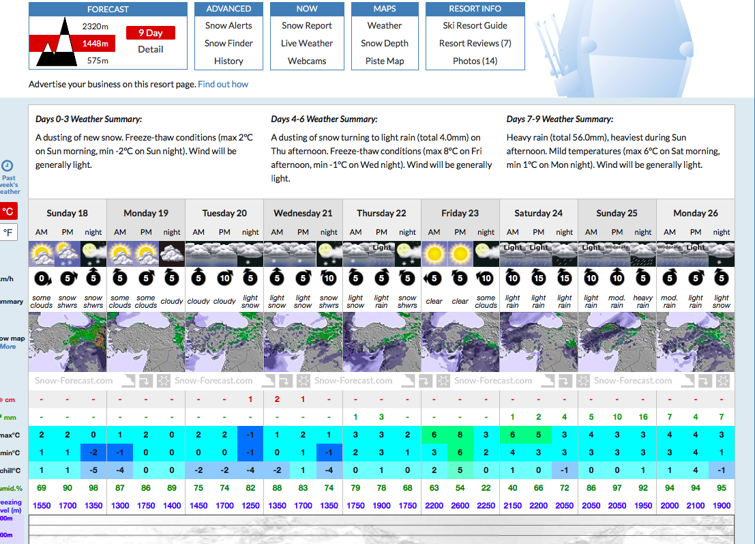This screenshot has height=544, width=755.
Task: Open the FORECAST menu header
Action: tap(108, 9)
